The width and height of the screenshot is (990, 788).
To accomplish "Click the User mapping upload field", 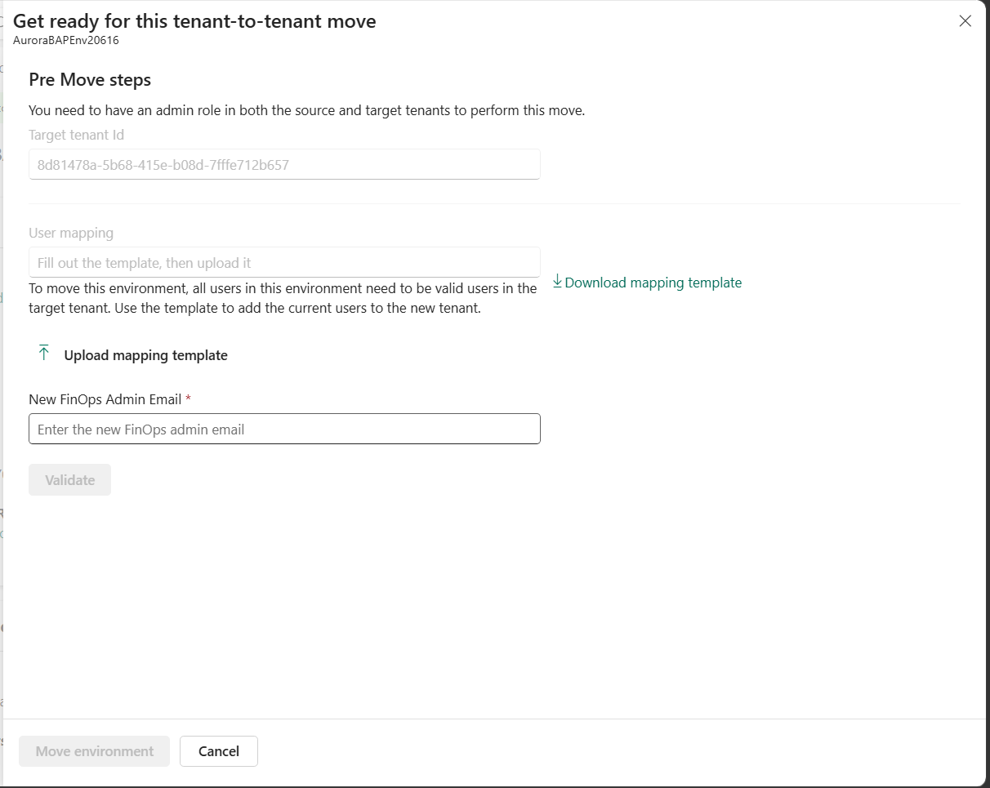I will click(x=284, y=262).
